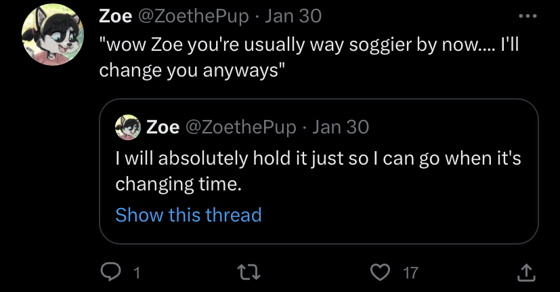Image resolution: width=560 pixels, height=292 pixels.
Task: Click the Jan 30 date in the quoted tweet
Action: pos(341,127)
